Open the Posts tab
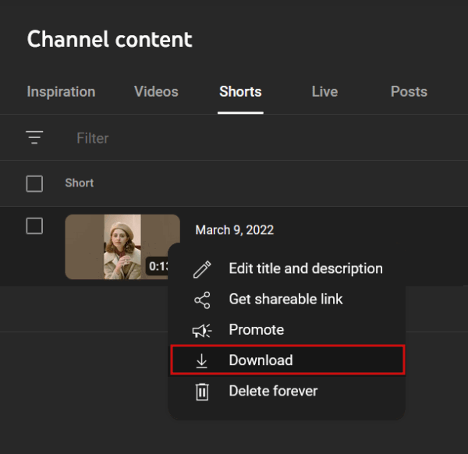 (409, 91)
